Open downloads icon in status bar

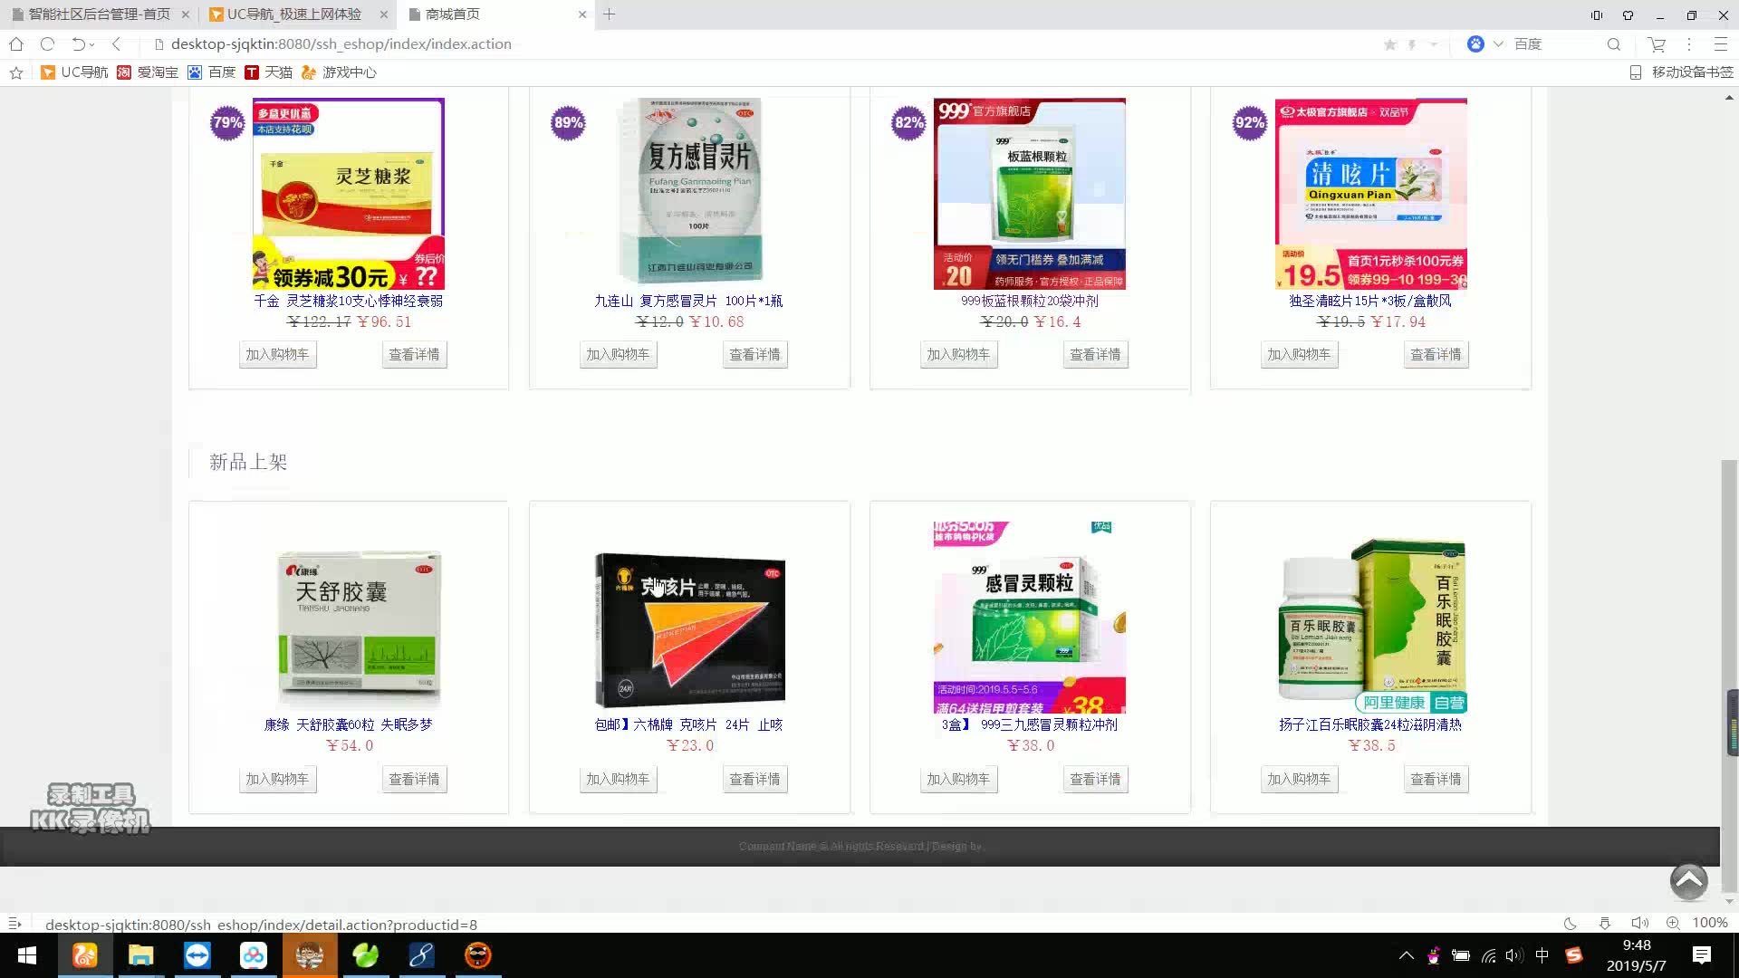[x=1604, y=923]
